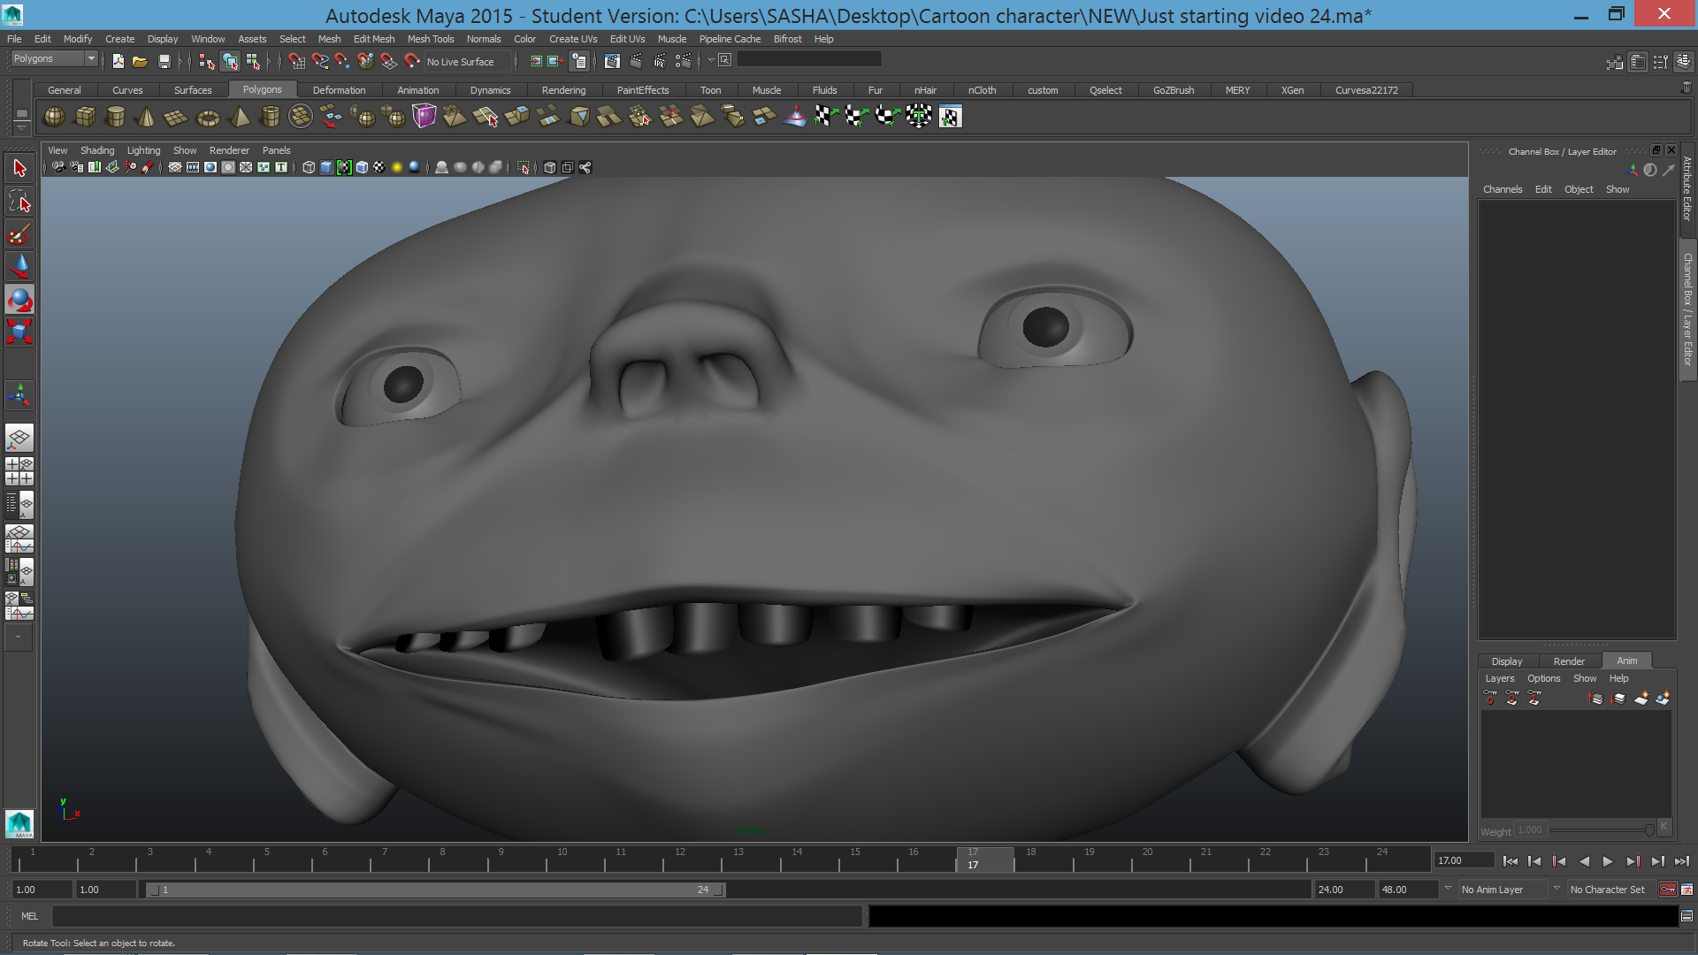This screenshot has height=955, width=1698.
Task: Create a polygon plane from the shelf
Action: coord(177,116)
